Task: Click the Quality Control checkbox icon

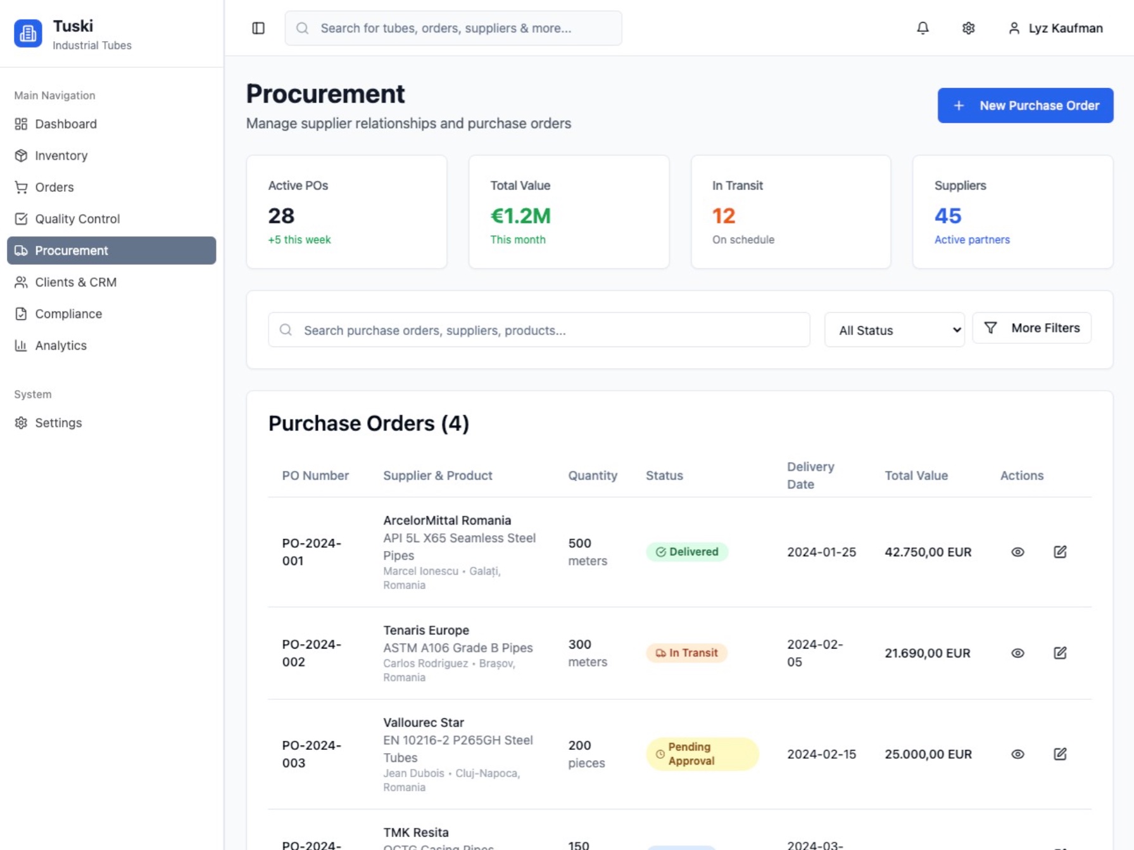Action: point(21,219)
